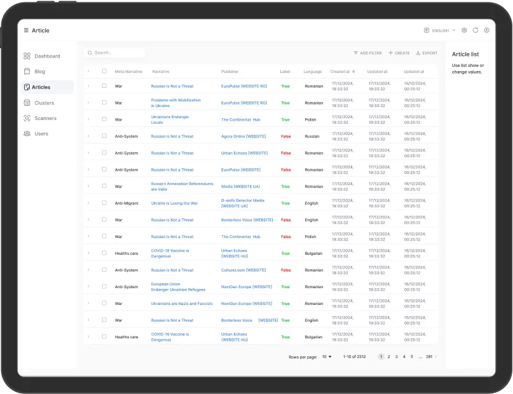
Task: Click the Created at sort arrow
Action: coord(354,71)
